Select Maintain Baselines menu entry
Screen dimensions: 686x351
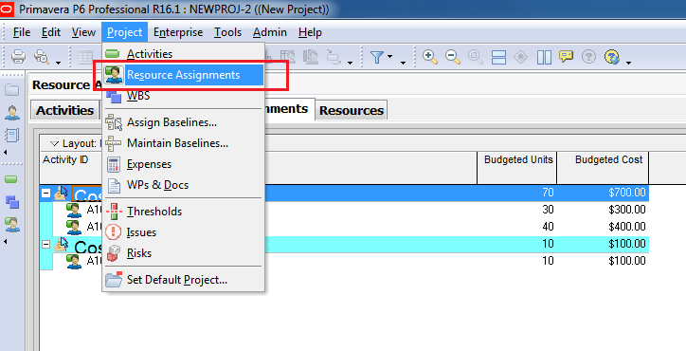[x=183, y=143]
